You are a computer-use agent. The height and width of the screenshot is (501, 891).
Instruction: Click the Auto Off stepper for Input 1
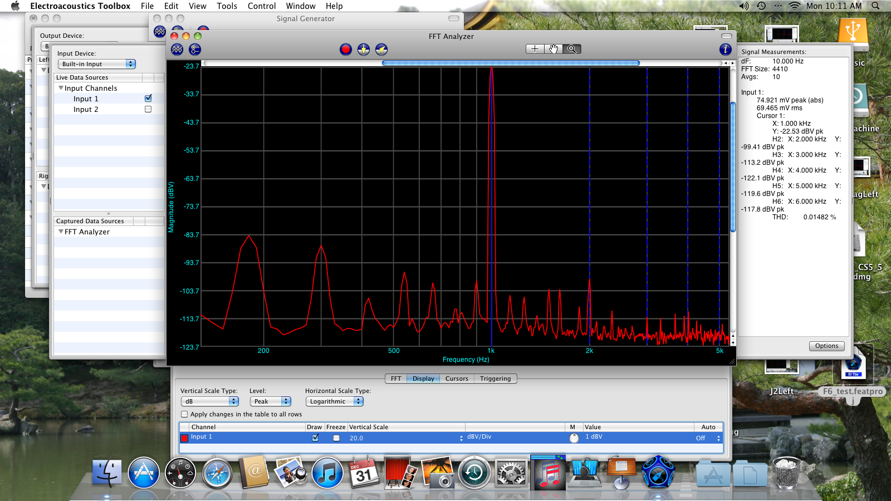(x=718, y=438)
